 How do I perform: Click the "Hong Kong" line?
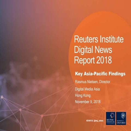pos(83,96)
